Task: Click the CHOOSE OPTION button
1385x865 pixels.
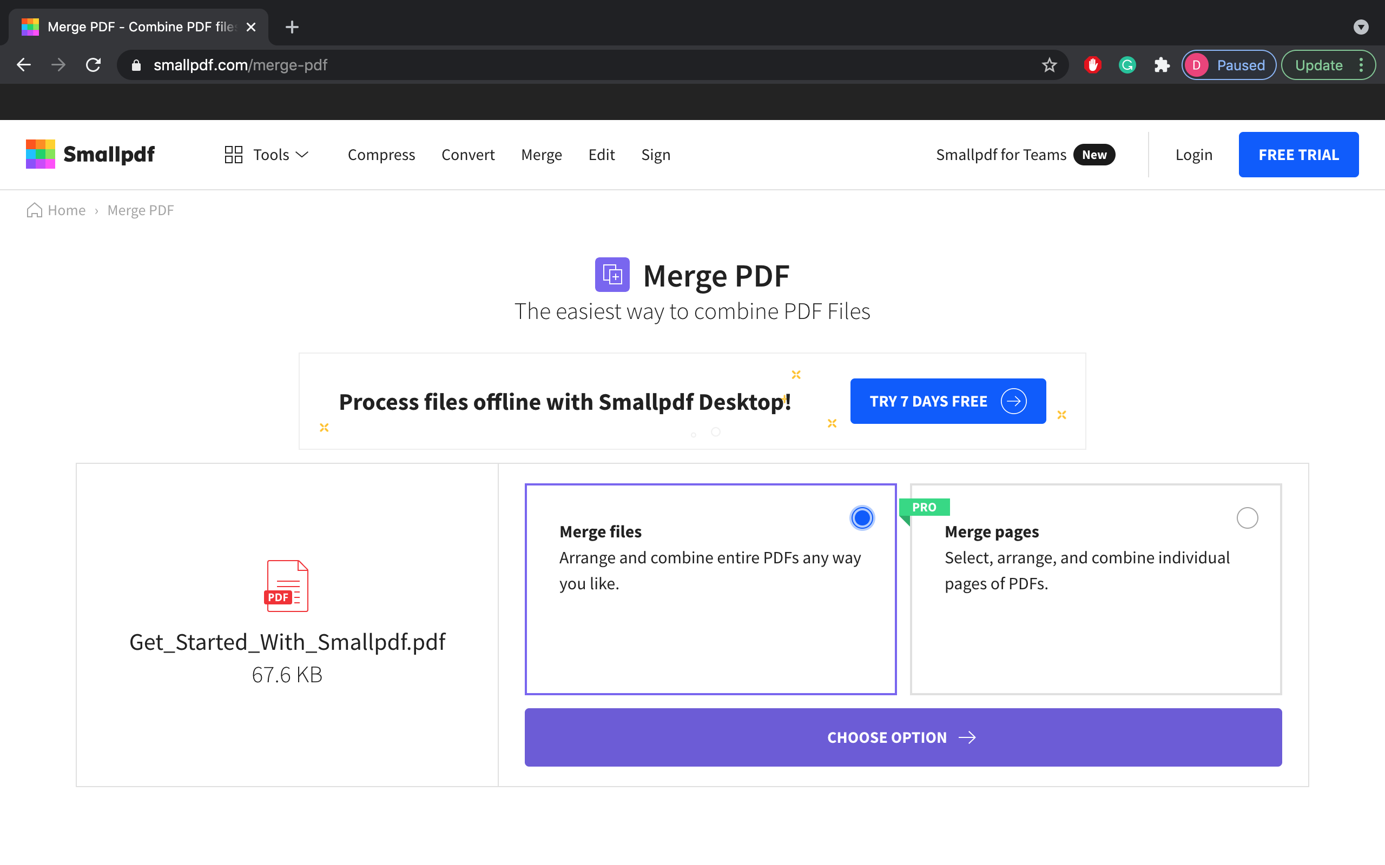Action: (903, 737)
